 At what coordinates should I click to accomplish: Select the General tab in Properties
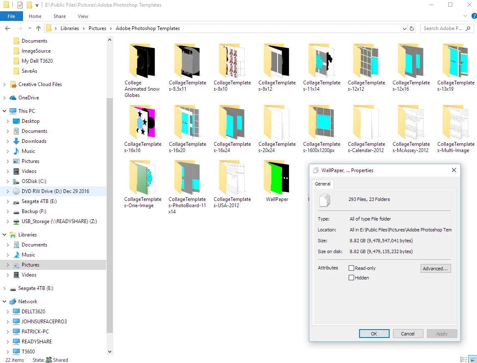tap(322, 184)
